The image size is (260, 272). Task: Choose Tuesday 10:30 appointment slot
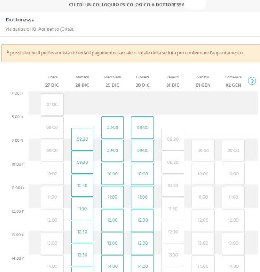[x=82, y=185]
